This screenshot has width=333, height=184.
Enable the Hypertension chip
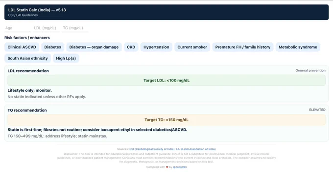pos(156,47)
